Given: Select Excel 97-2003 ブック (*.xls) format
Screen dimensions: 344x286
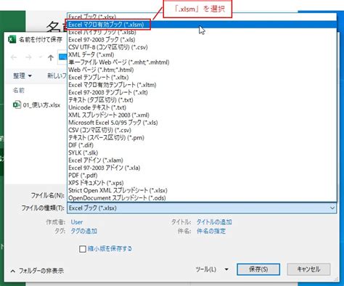Looking at the screenshot, I should point(202,39).
